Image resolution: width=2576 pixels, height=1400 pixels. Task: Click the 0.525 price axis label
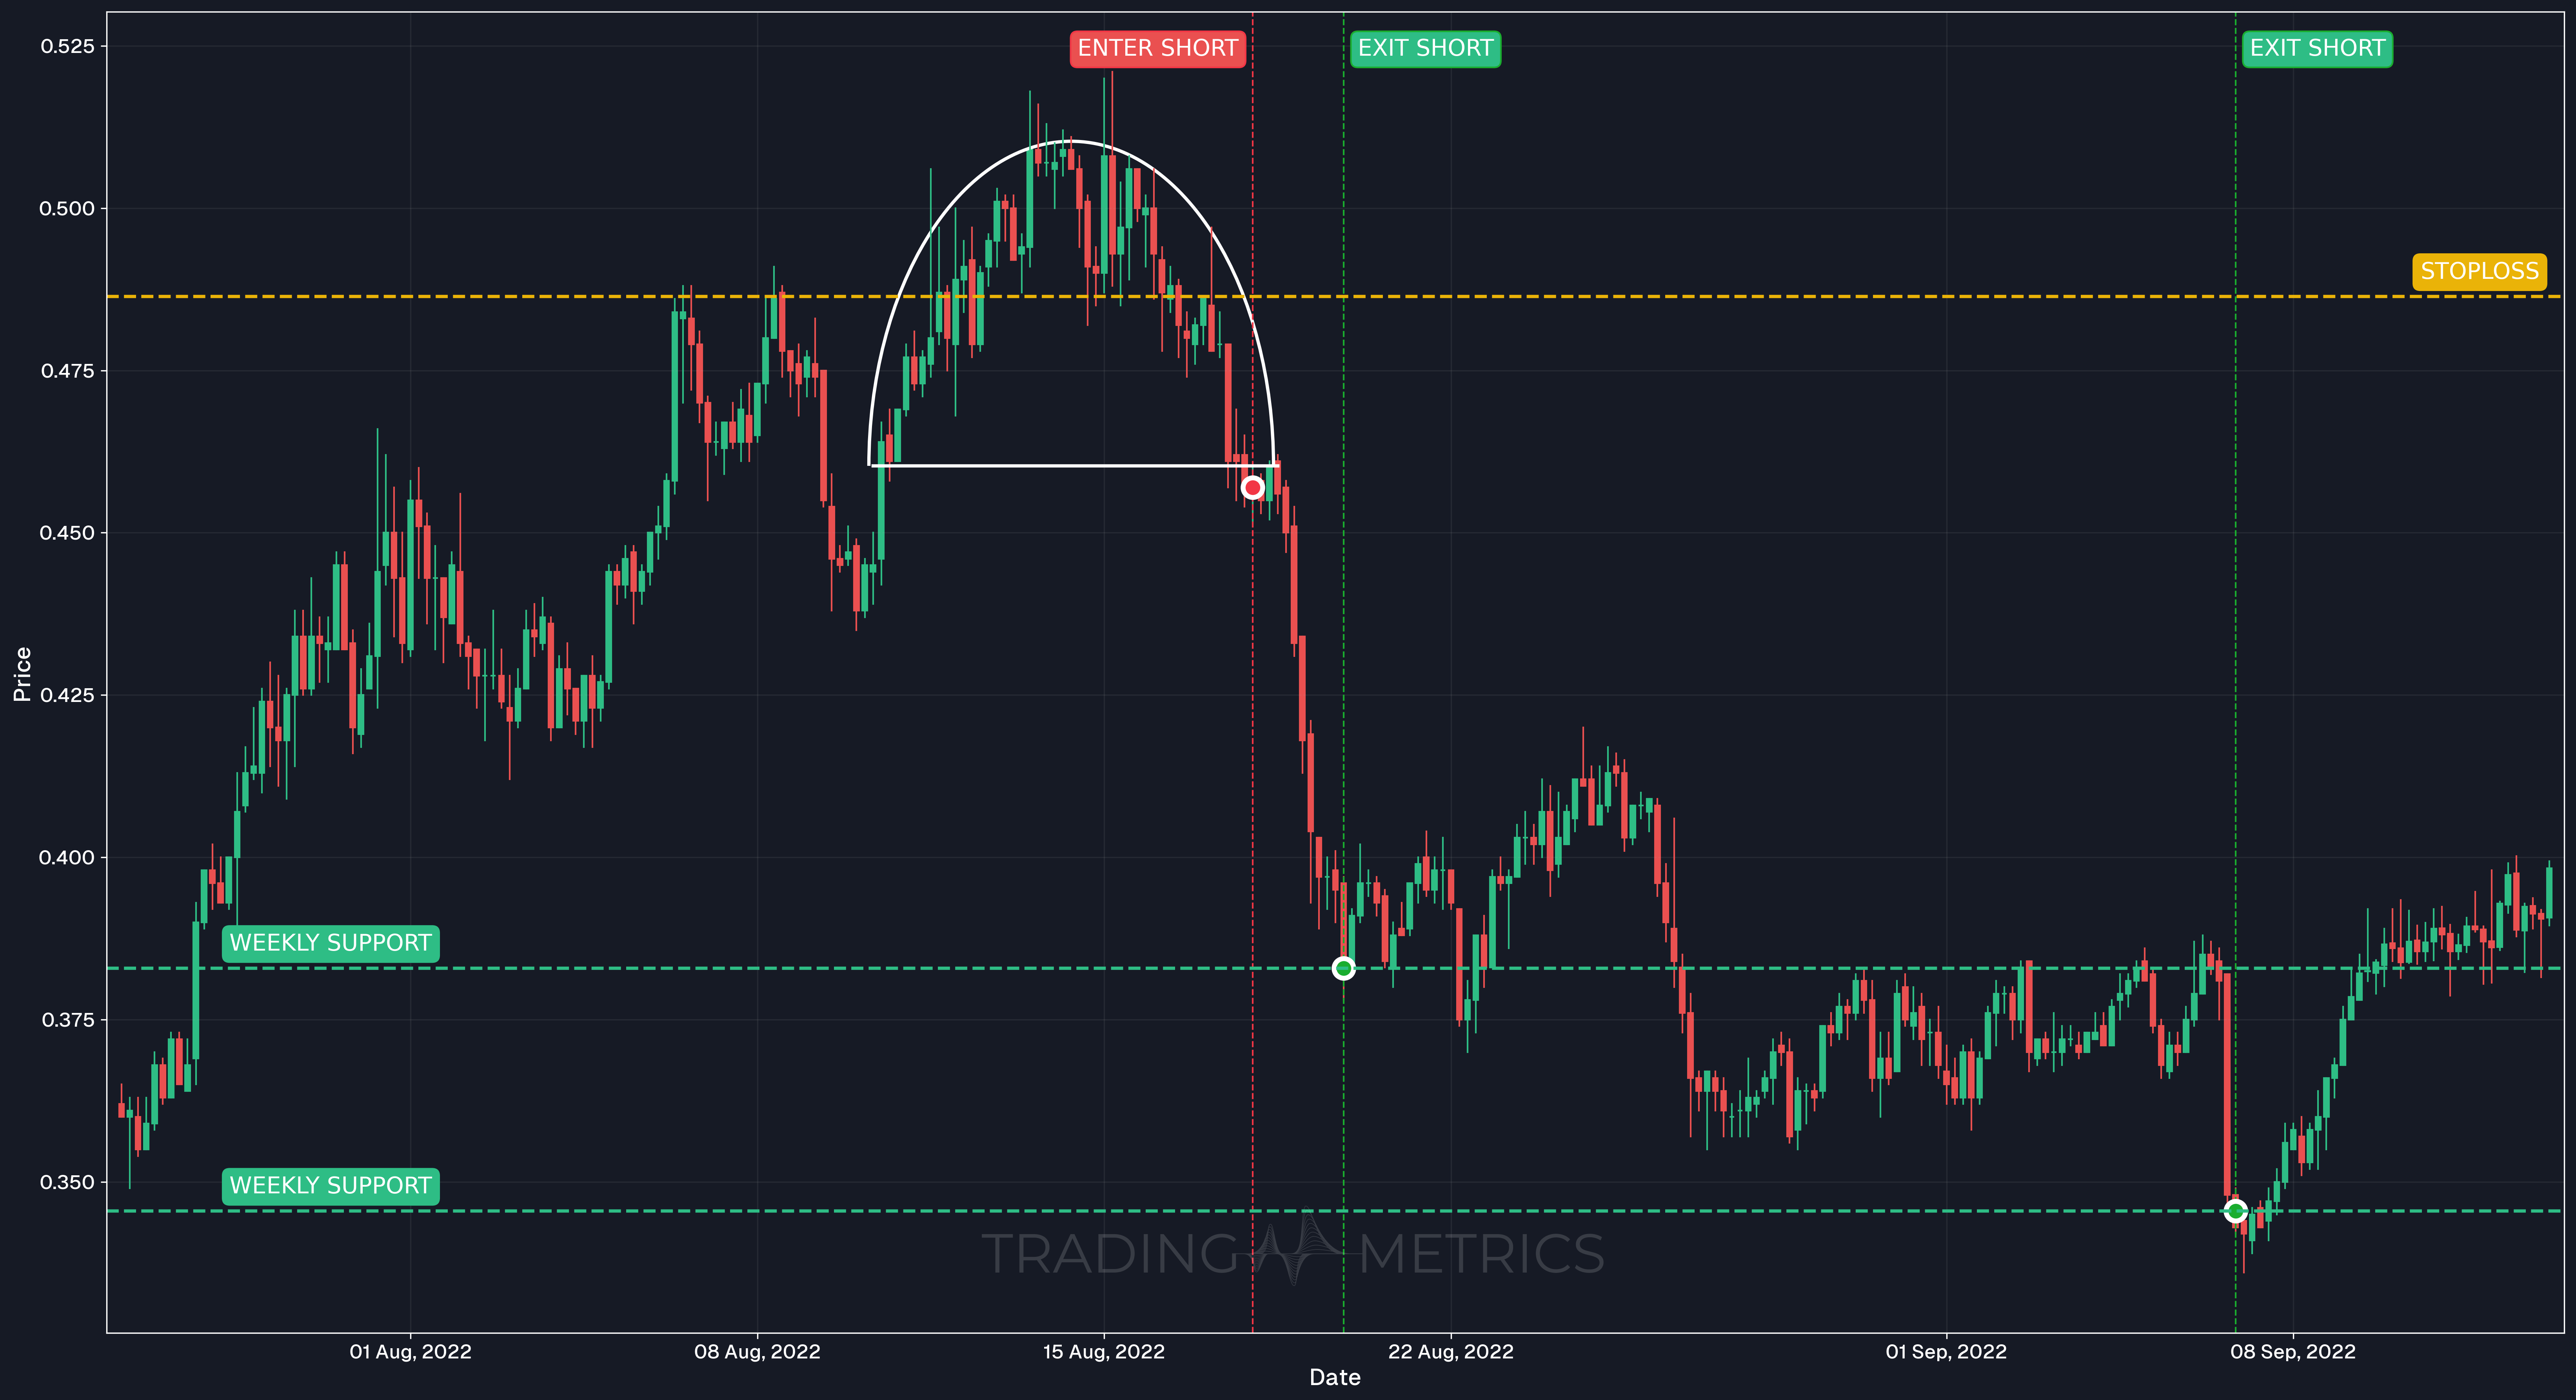[x=67, y=46]
